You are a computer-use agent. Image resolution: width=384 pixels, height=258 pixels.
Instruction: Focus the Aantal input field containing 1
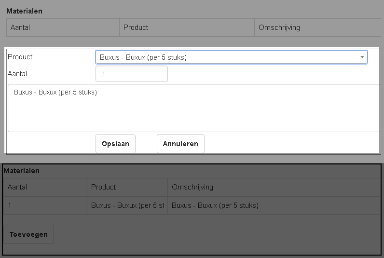click(x=131, y=74)
